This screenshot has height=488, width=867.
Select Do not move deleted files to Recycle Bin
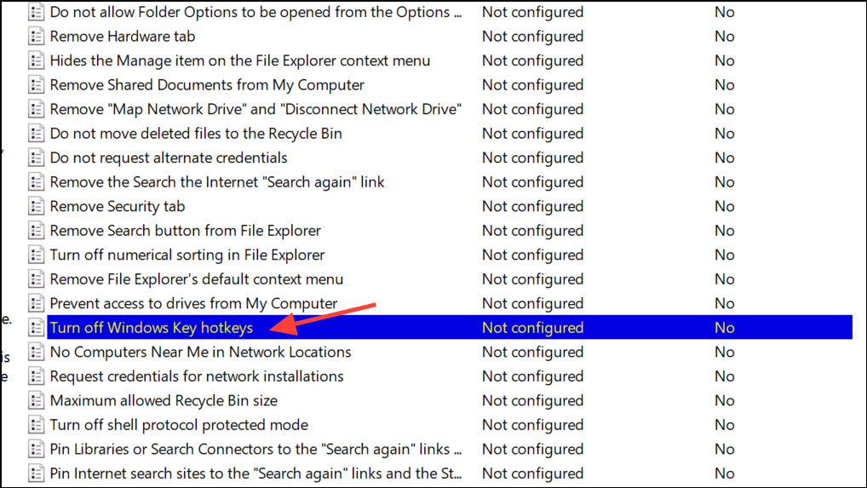196,134
